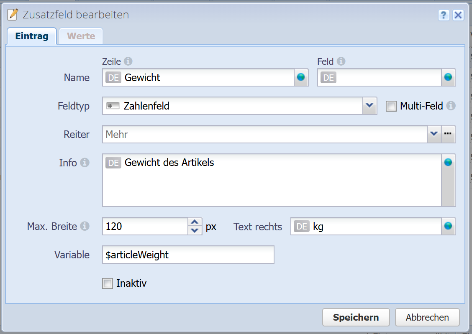Switch to the Werte tab

tap(81, 36)
